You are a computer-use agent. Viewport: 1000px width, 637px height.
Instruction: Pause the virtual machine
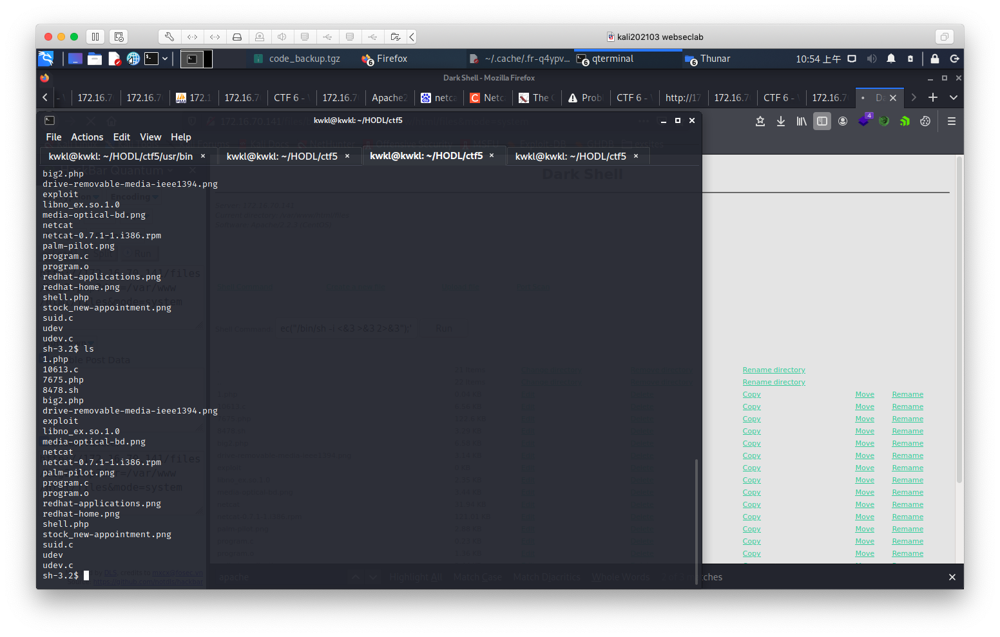[x=95, y=37]
